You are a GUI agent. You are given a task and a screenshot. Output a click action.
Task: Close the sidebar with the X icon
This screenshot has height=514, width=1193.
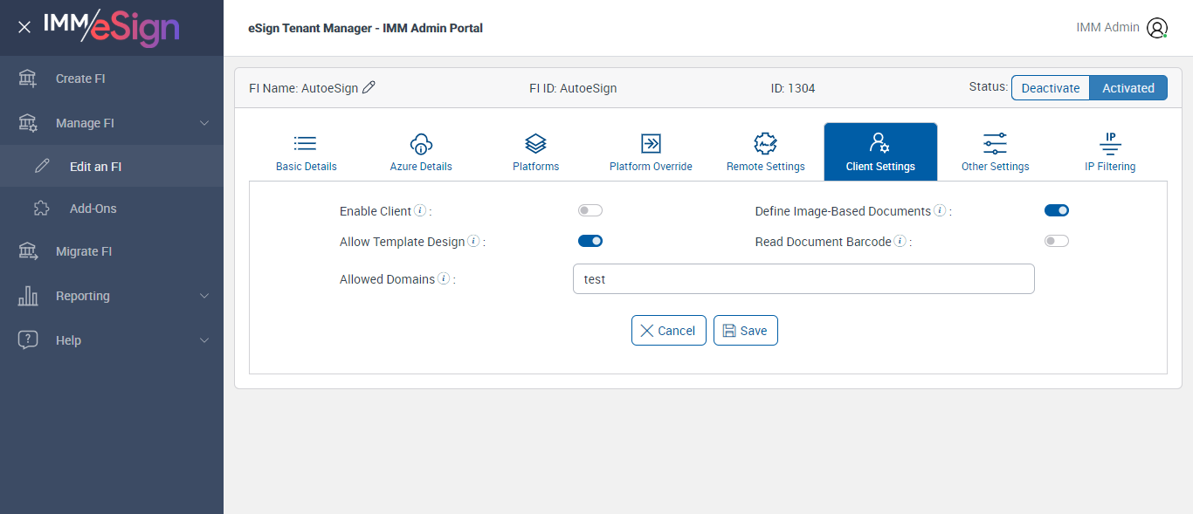[24, 27]
